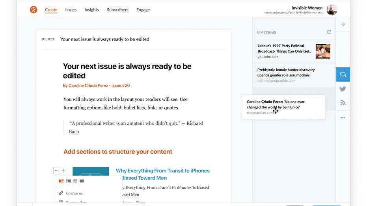Screen dimensions: 367x206
Task: Open the Twitter source icon
Action: click(343, 89)
